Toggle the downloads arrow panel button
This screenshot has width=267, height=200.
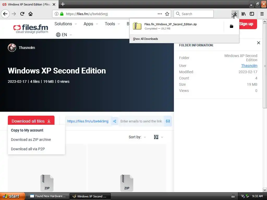(x=235, y=14)
